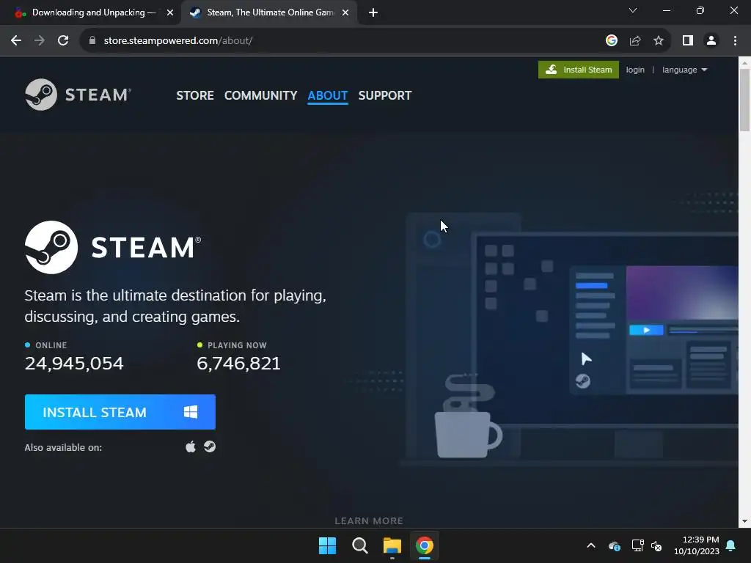The width and height of the screenshot is (751, 563).
Task: Go back with the browser back arrow
Action: click(16, 41)
